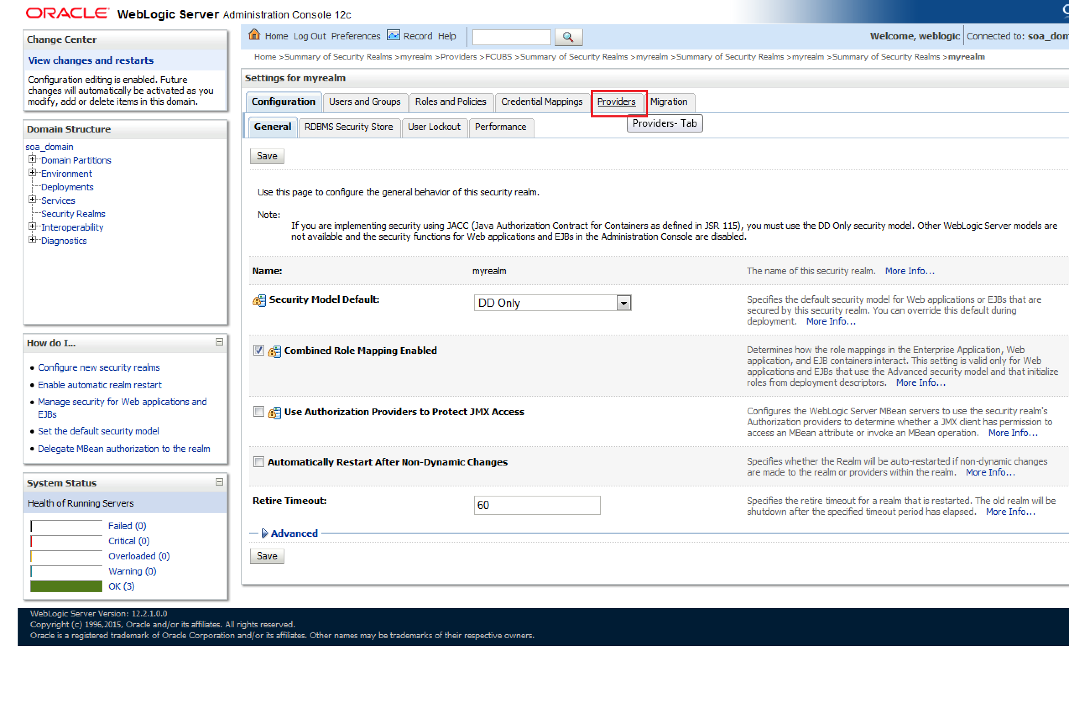
Task: Check Automatically Restart After Non-Dynamic Changes
Action: click(258, 462)
